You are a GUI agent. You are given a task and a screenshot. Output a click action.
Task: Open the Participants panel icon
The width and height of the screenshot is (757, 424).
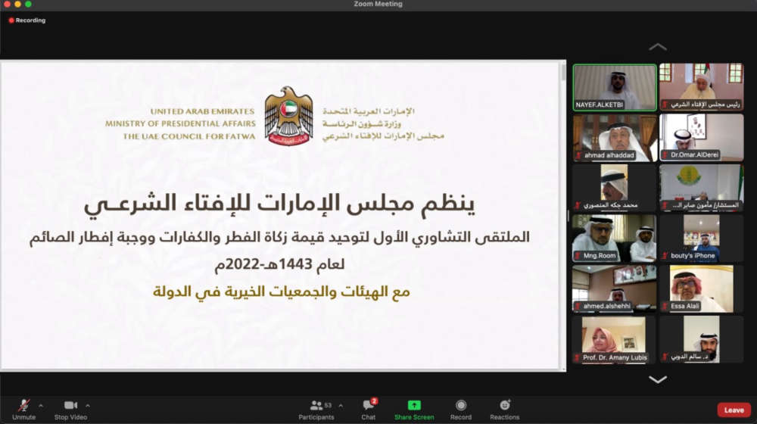(316, 405)
